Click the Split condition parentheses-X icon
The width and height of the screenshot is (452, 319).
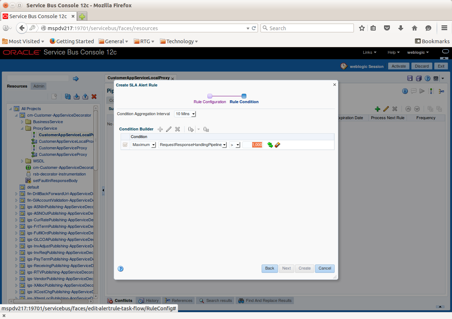pos(206,129)
